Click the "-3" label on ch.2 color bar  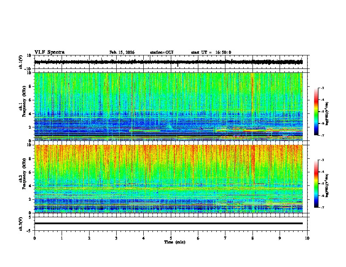tap(322, 160)
